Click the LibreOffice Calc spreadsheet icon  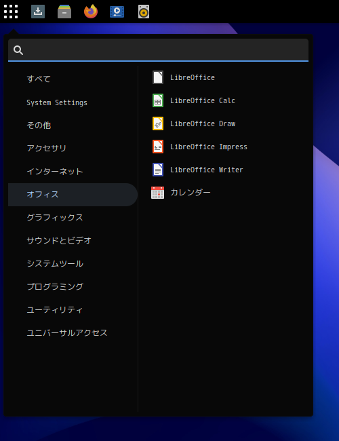click(x=158, y=100)
